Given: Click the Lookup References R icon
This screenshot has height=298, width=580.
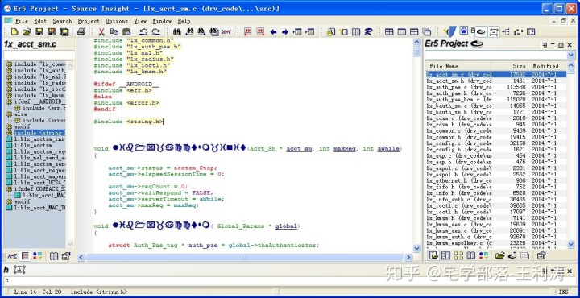Looking at the screenshot, I should [368, 31].
